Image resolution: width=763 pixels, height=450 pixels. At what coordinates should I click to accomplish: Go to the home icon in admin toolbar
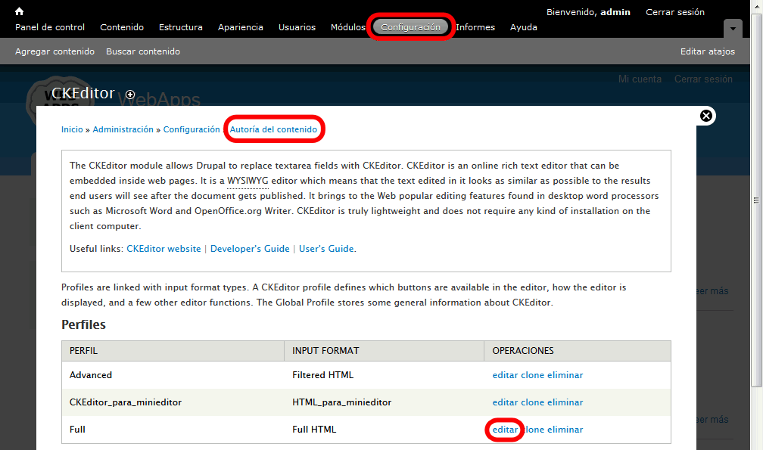(x=19, y=11)
